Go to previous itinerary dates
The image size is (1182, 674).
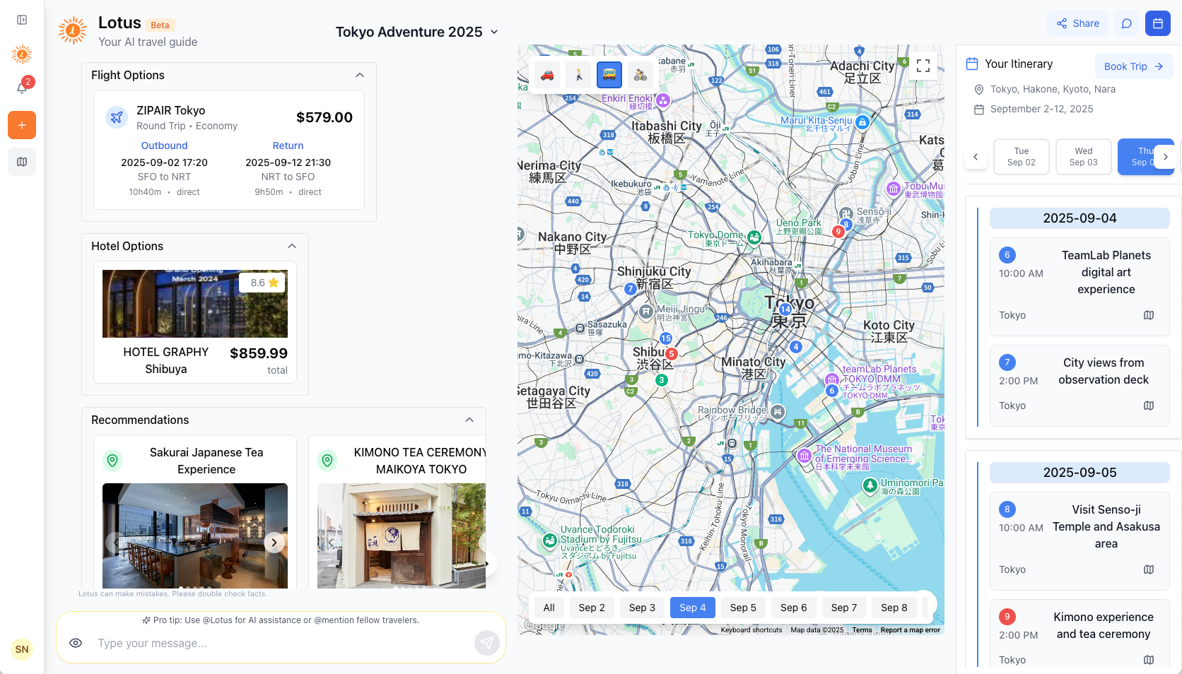(x=976, y=157)
